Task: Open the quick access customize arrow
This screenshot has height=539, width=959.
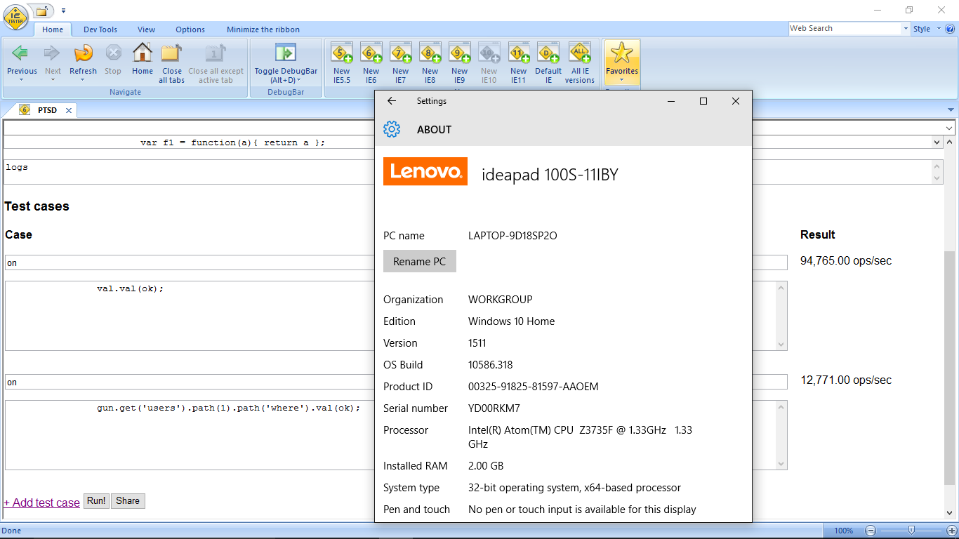Action: (x=64, y=11)
